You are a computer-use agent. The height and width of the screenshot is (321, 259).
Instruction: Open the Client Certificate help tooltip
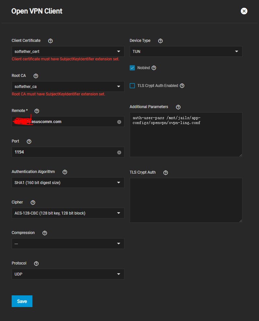(x=50, y=41)
